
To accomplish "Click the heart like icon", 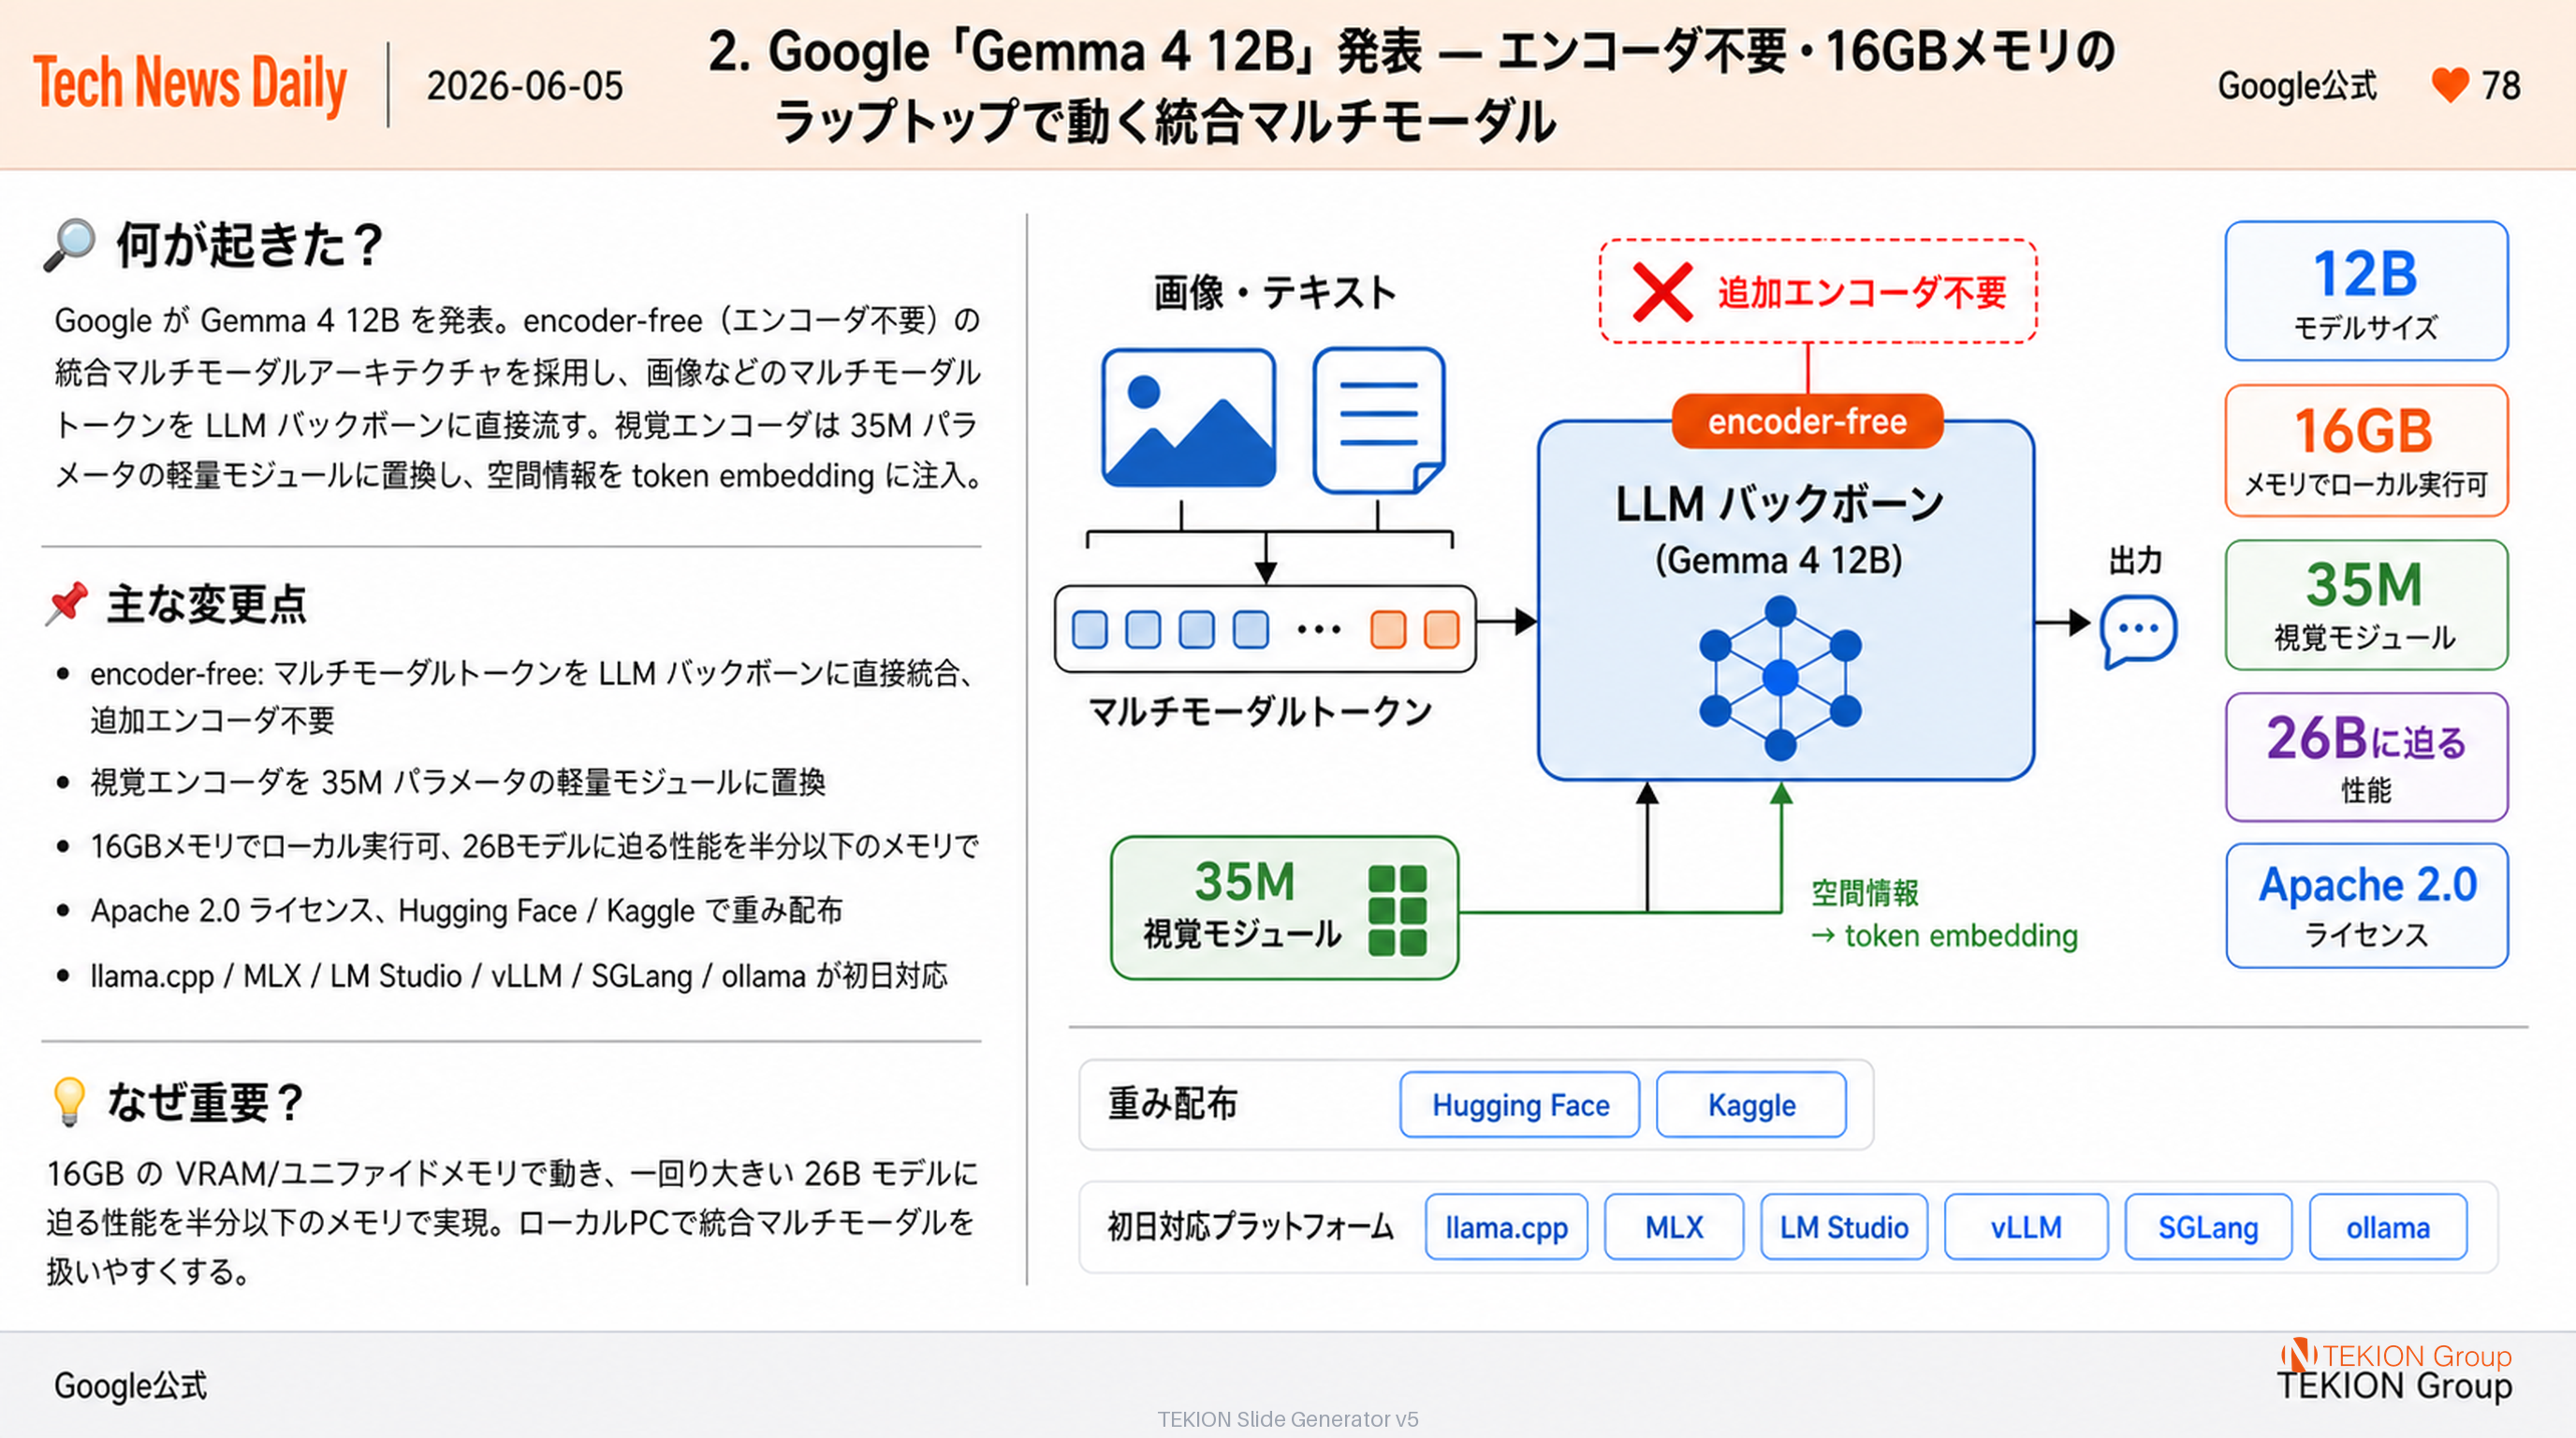I will tap(2450, 85).
